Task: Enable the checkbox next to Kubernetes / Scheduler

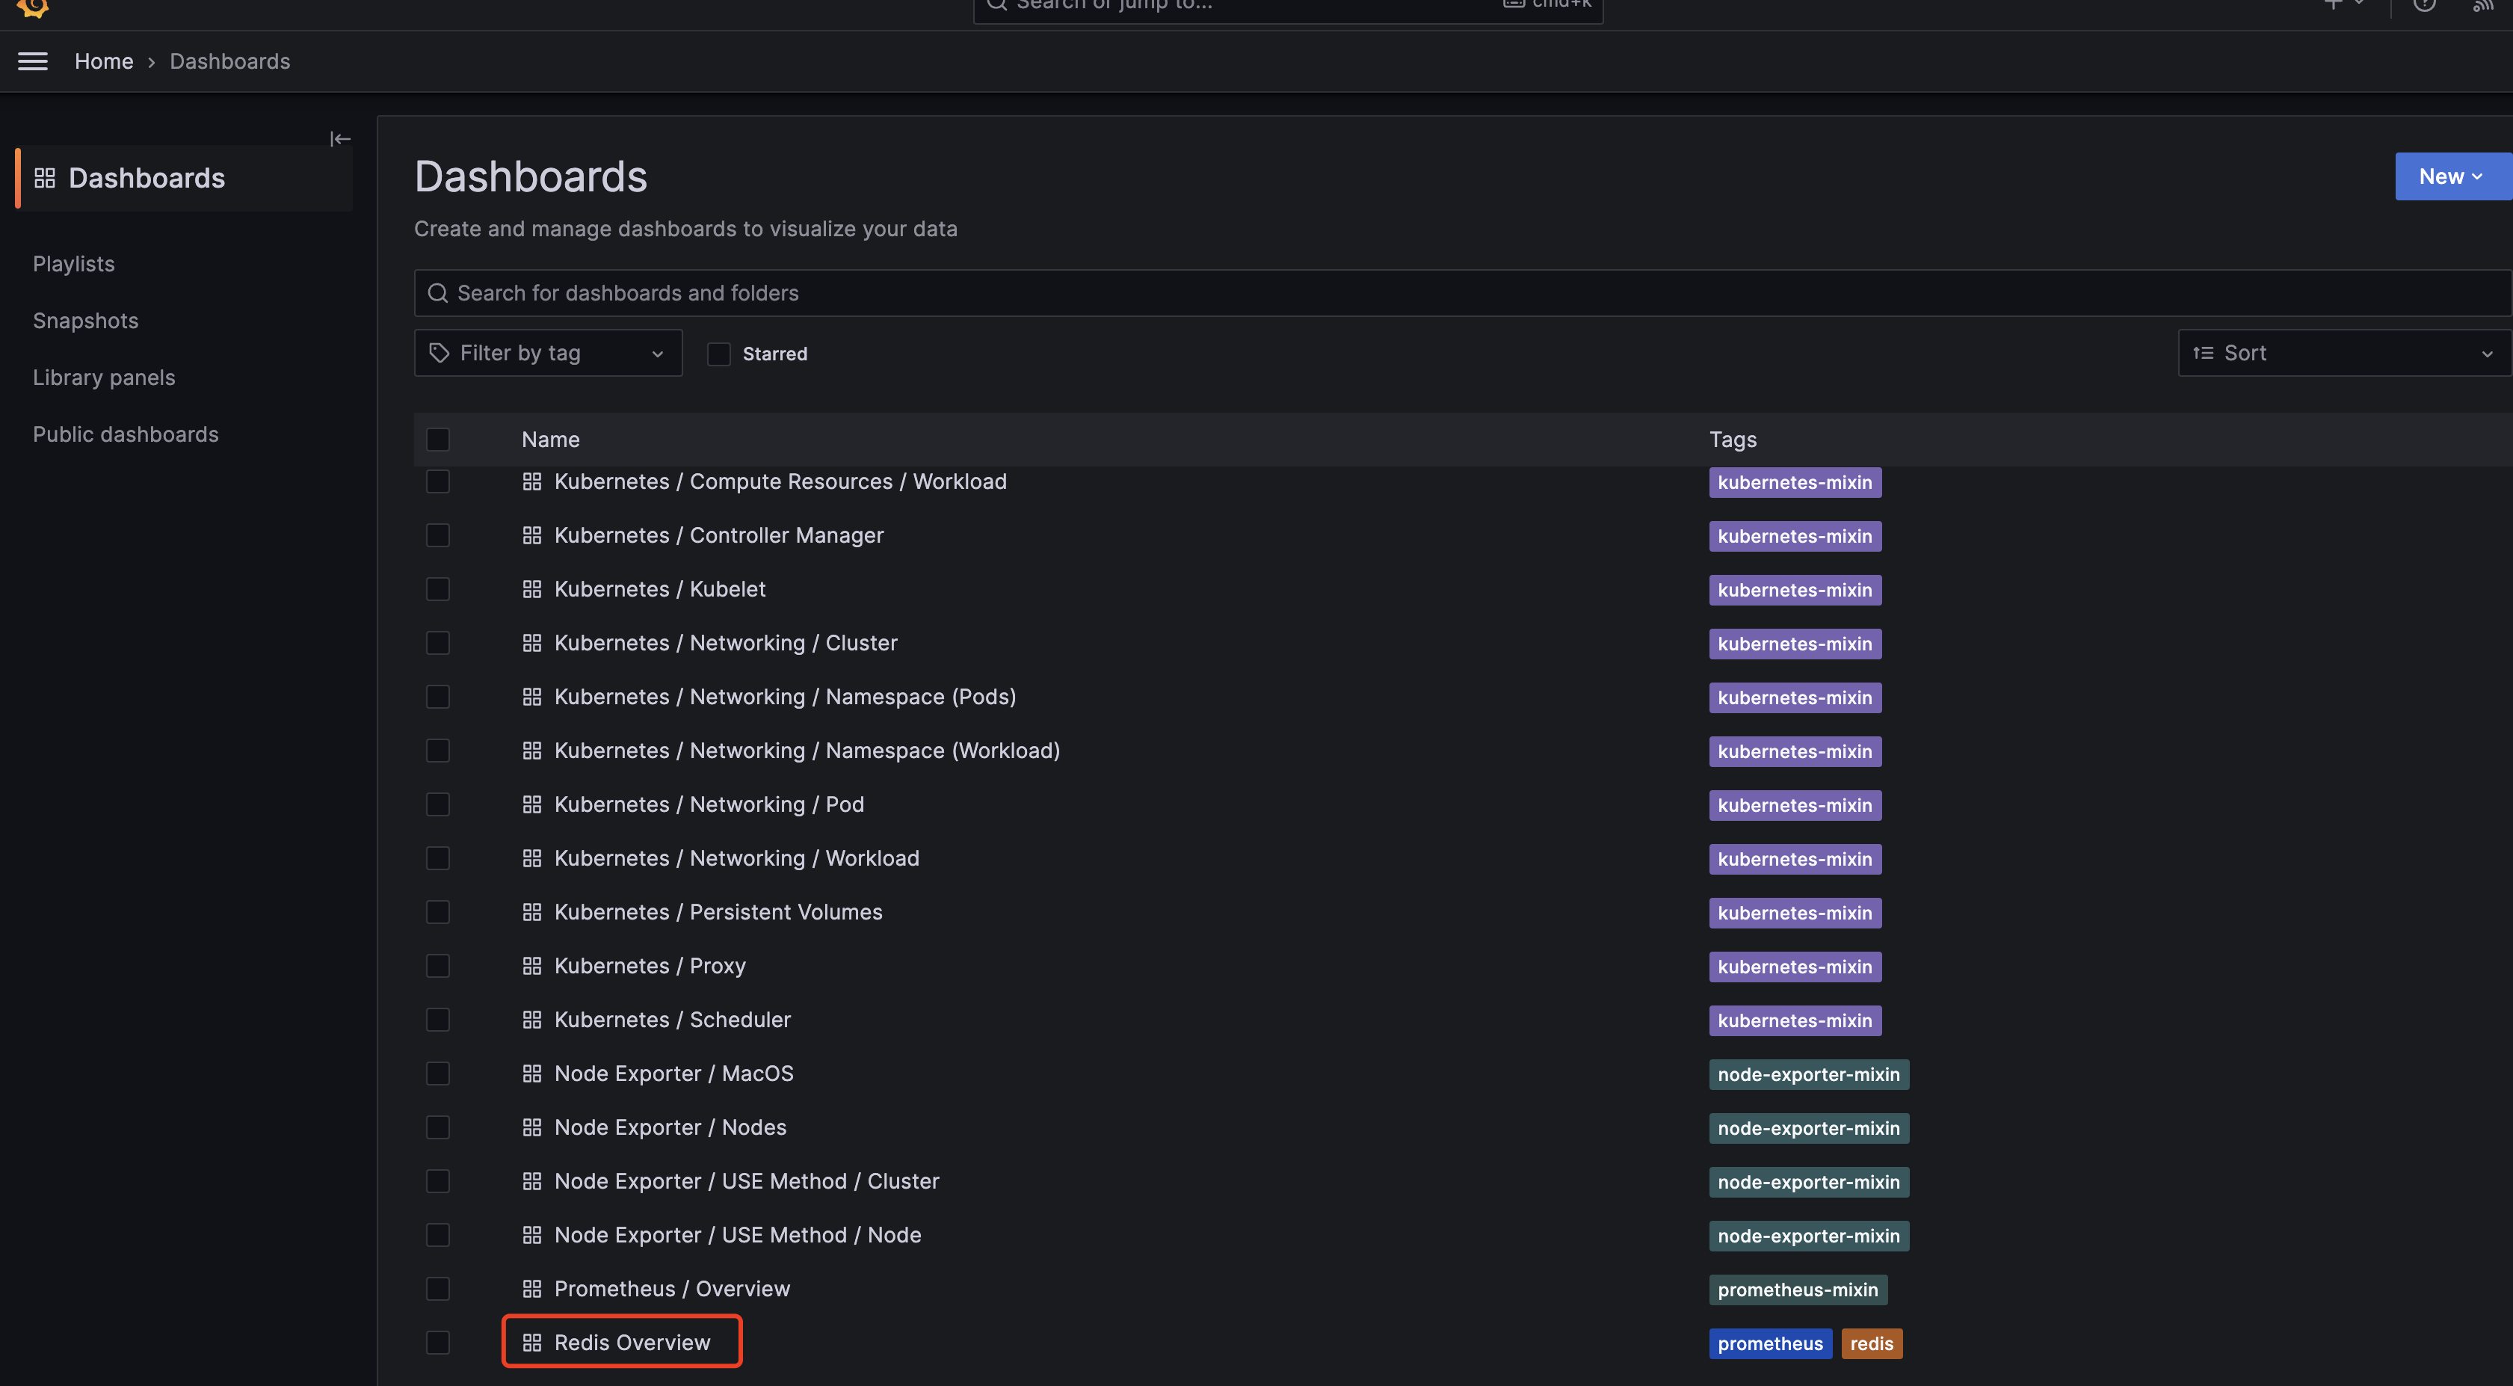Action: 439,1020
